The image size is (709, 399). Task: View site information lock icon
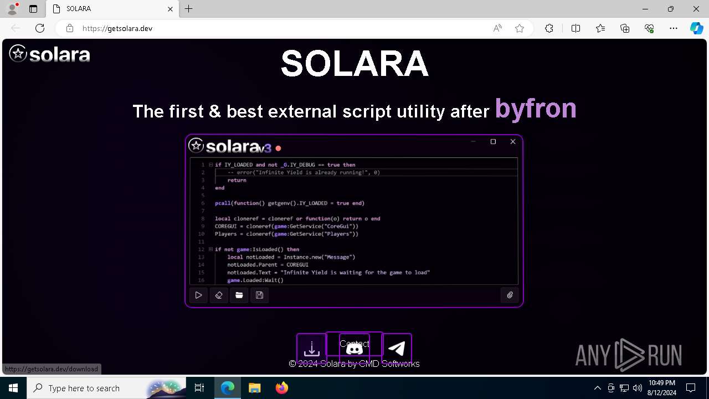coord(69,28)
